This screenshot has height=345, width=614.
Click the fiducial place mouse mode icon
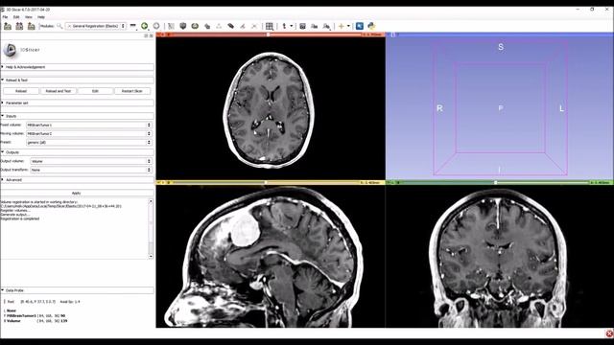pos(284,26)
